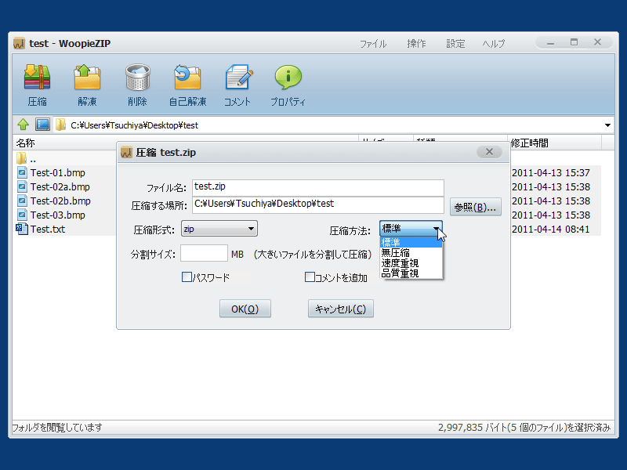This screenshot has height=470, width=627.
Task: Minimize the WoopieZIP window
Action: [551, 42]
